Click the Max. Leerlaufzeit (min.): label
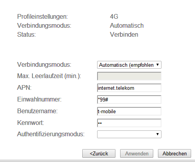Screen dimensions: 195x162 [49, 76]
